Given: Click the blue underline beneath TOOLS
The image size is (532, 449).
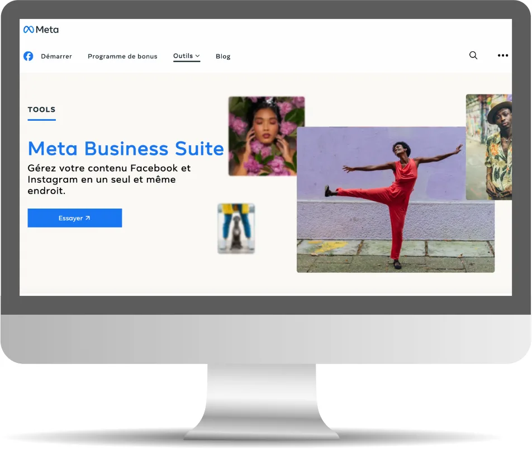Looking at the screenshot, I should click(x=42, y=120).
